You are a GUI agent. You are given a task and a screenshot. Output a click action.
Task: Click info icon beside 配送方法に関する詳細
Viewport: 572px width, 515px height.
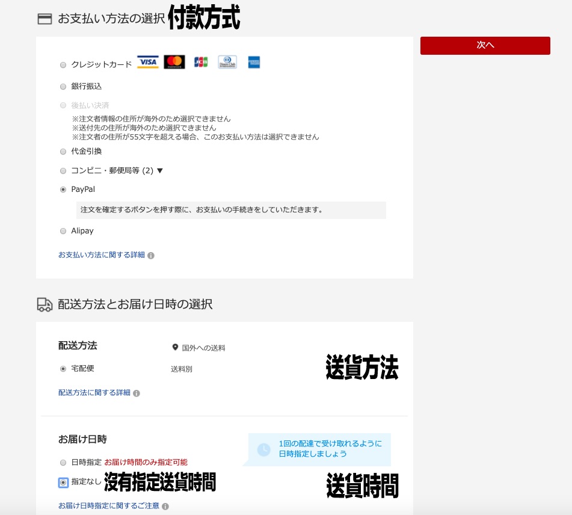click(137, 393)
